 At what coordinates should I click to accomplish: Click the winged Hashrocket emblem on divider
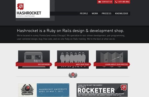point(73,75)
